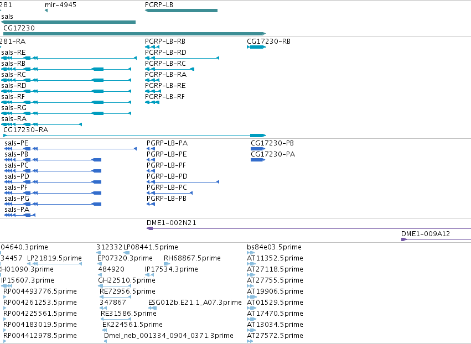
Task: Select the CG17230-RB transcript glyph
Action: click(x=256, y=47)
